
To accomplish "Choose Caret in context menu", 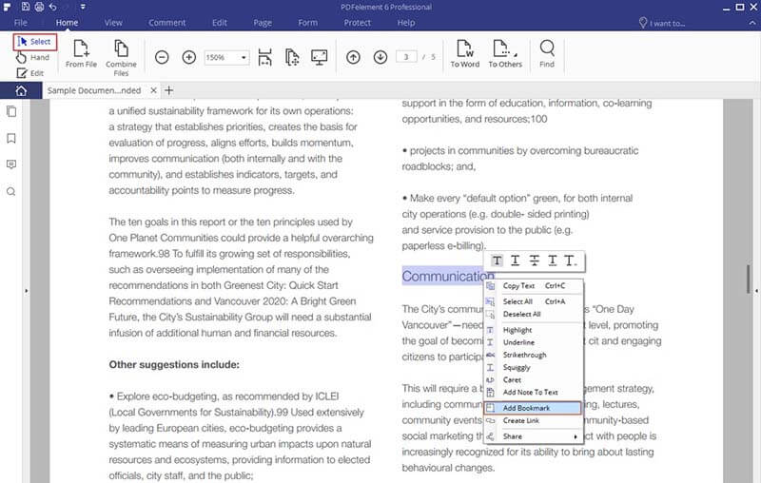I will pyautogui.click(x=534, y=379).
